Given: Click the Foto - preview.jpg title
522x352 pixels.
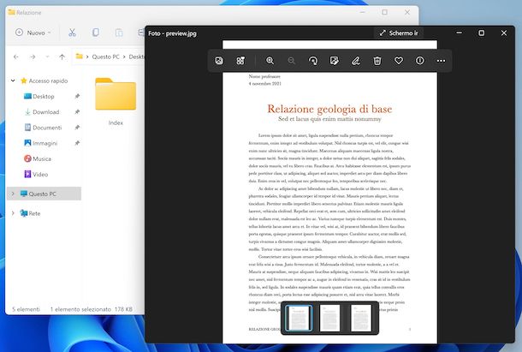Looking at the screenshot, I should [172, 33].
